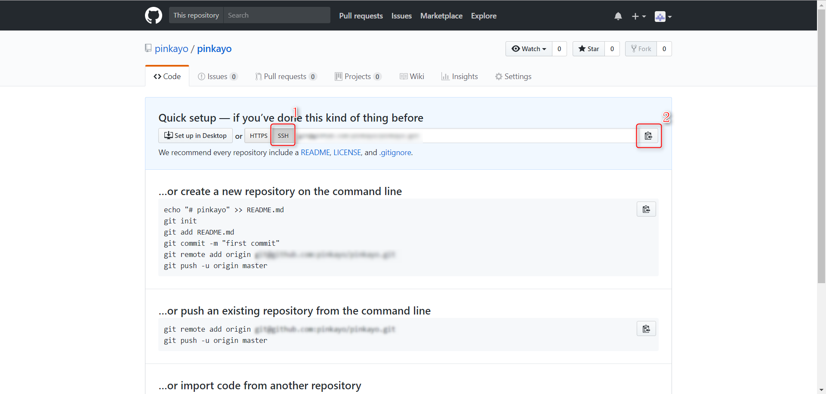Open the repository Settings tab
The image size is (826, 394).
pos(513,76)
